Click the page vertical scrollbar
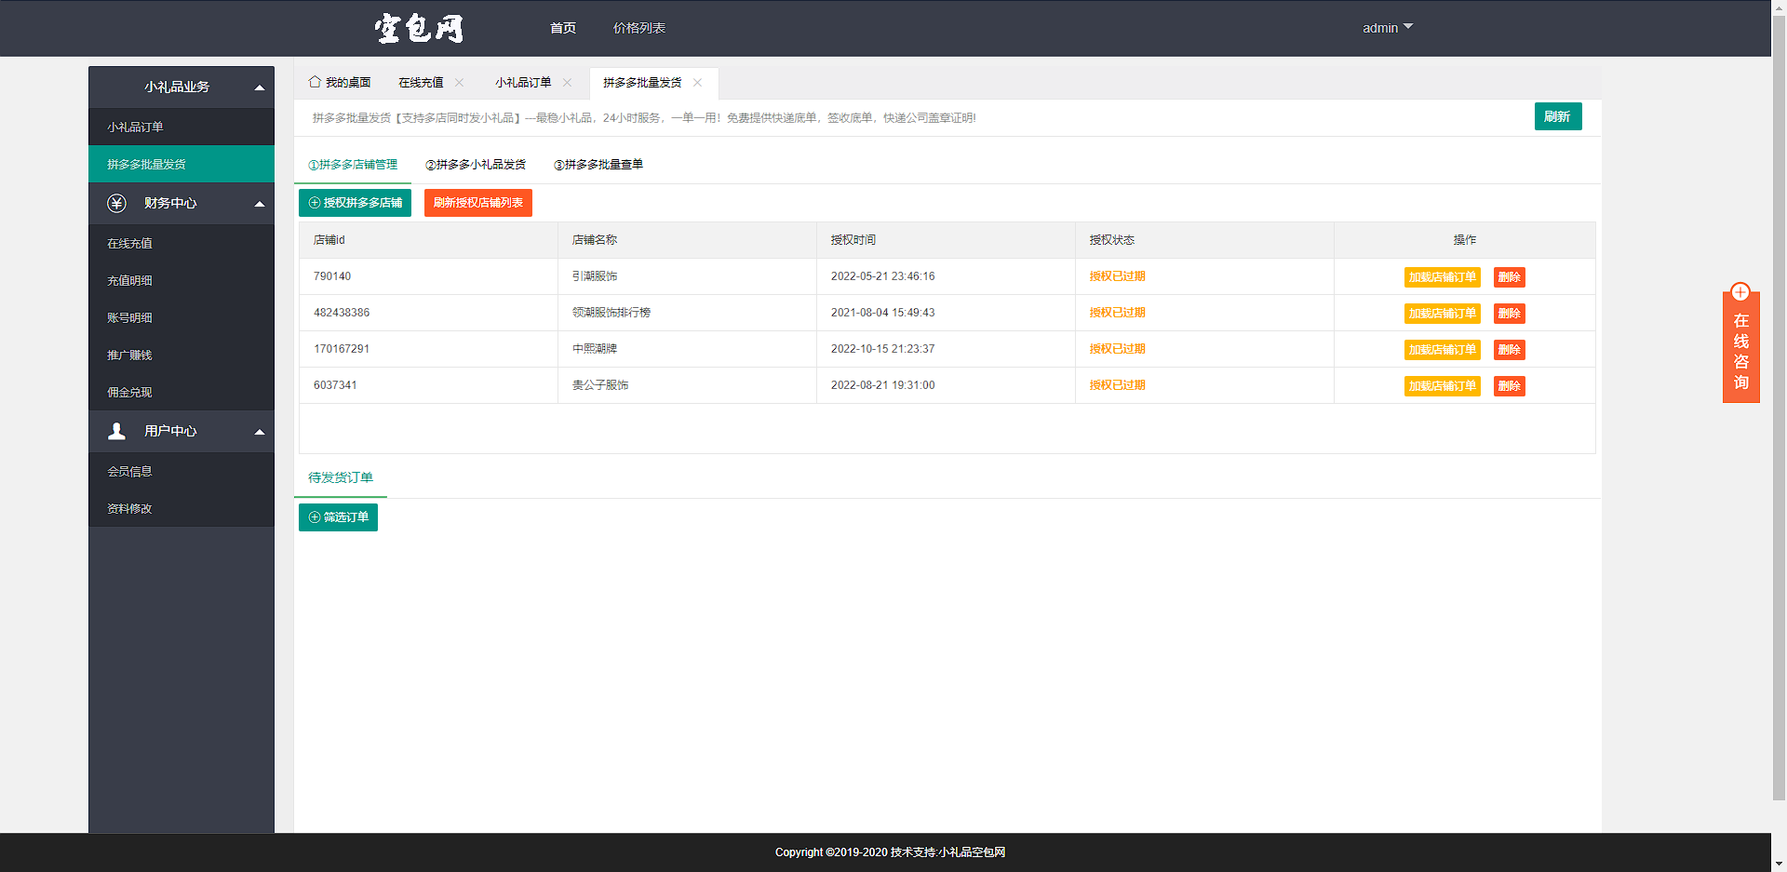The image size is (1787, 872). (1779, 408)
